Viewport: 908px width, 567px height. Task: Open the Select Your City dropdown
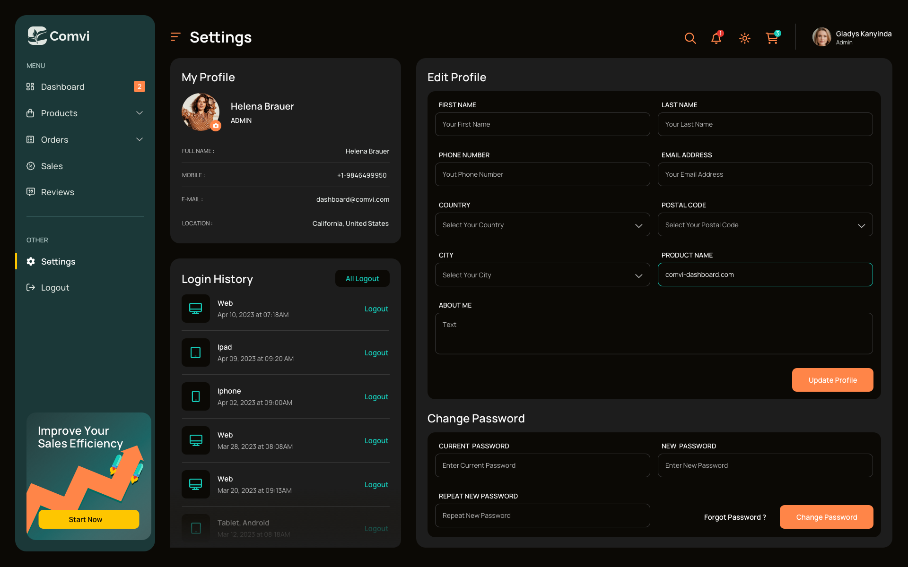(x=542, y=275)
